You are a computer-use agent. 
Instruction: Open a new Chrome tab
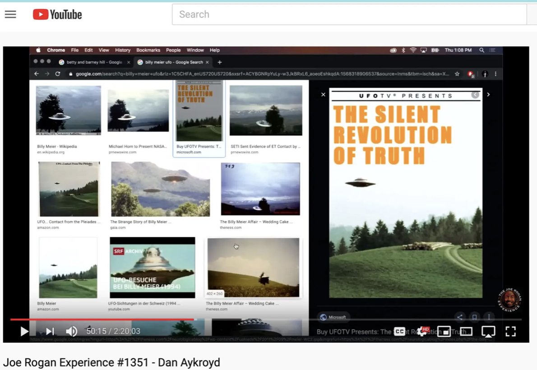(219, 62)
